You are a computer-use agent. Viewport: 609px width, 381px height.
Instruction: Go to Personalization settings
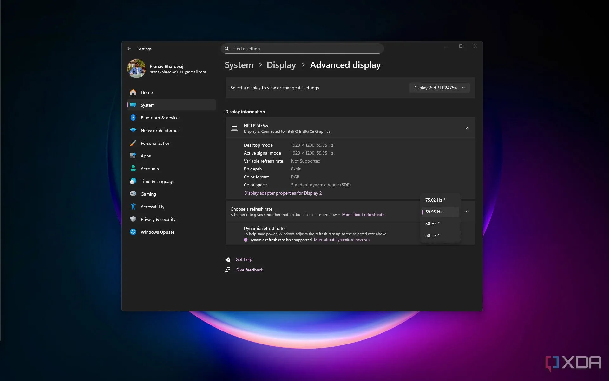(x=171, y=143)
